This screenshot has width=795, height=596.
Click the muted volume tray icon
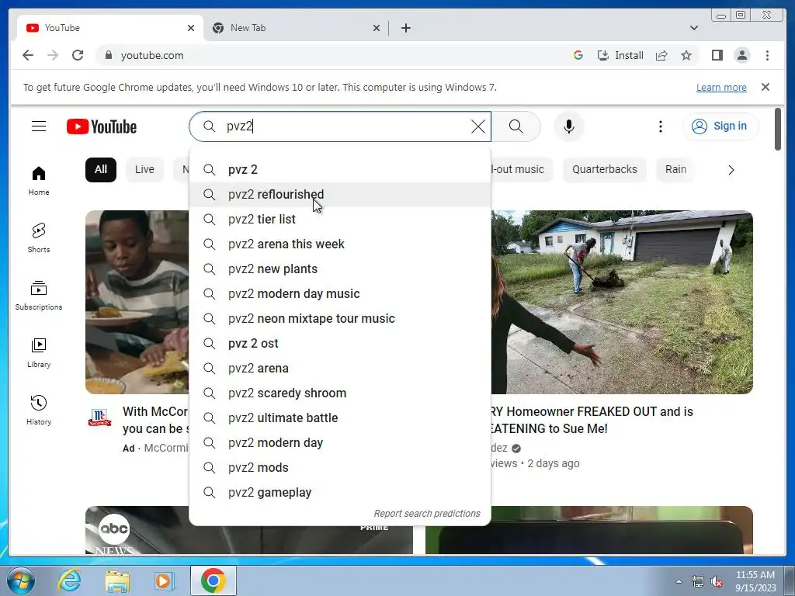pos(717,582)
